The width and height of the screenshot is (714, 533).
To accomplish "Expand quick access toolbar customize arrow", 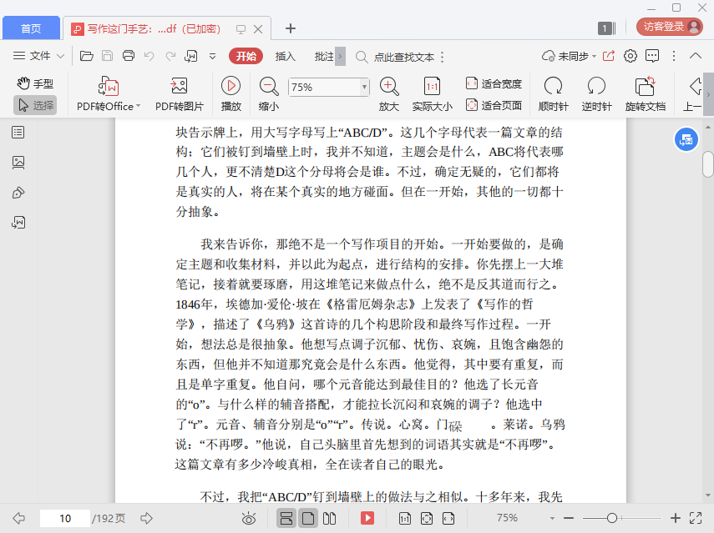I will [212, 57].
